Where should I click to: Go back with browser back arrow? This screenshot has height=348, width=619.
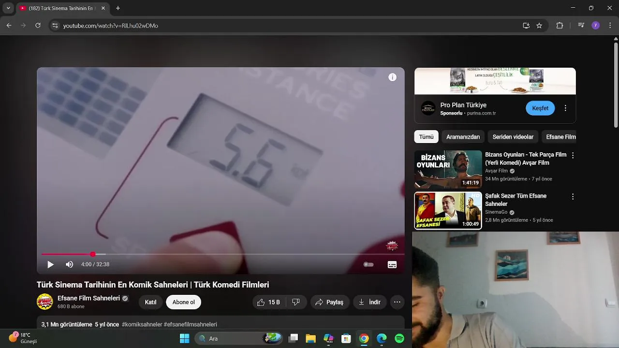[x=9, y=26]
